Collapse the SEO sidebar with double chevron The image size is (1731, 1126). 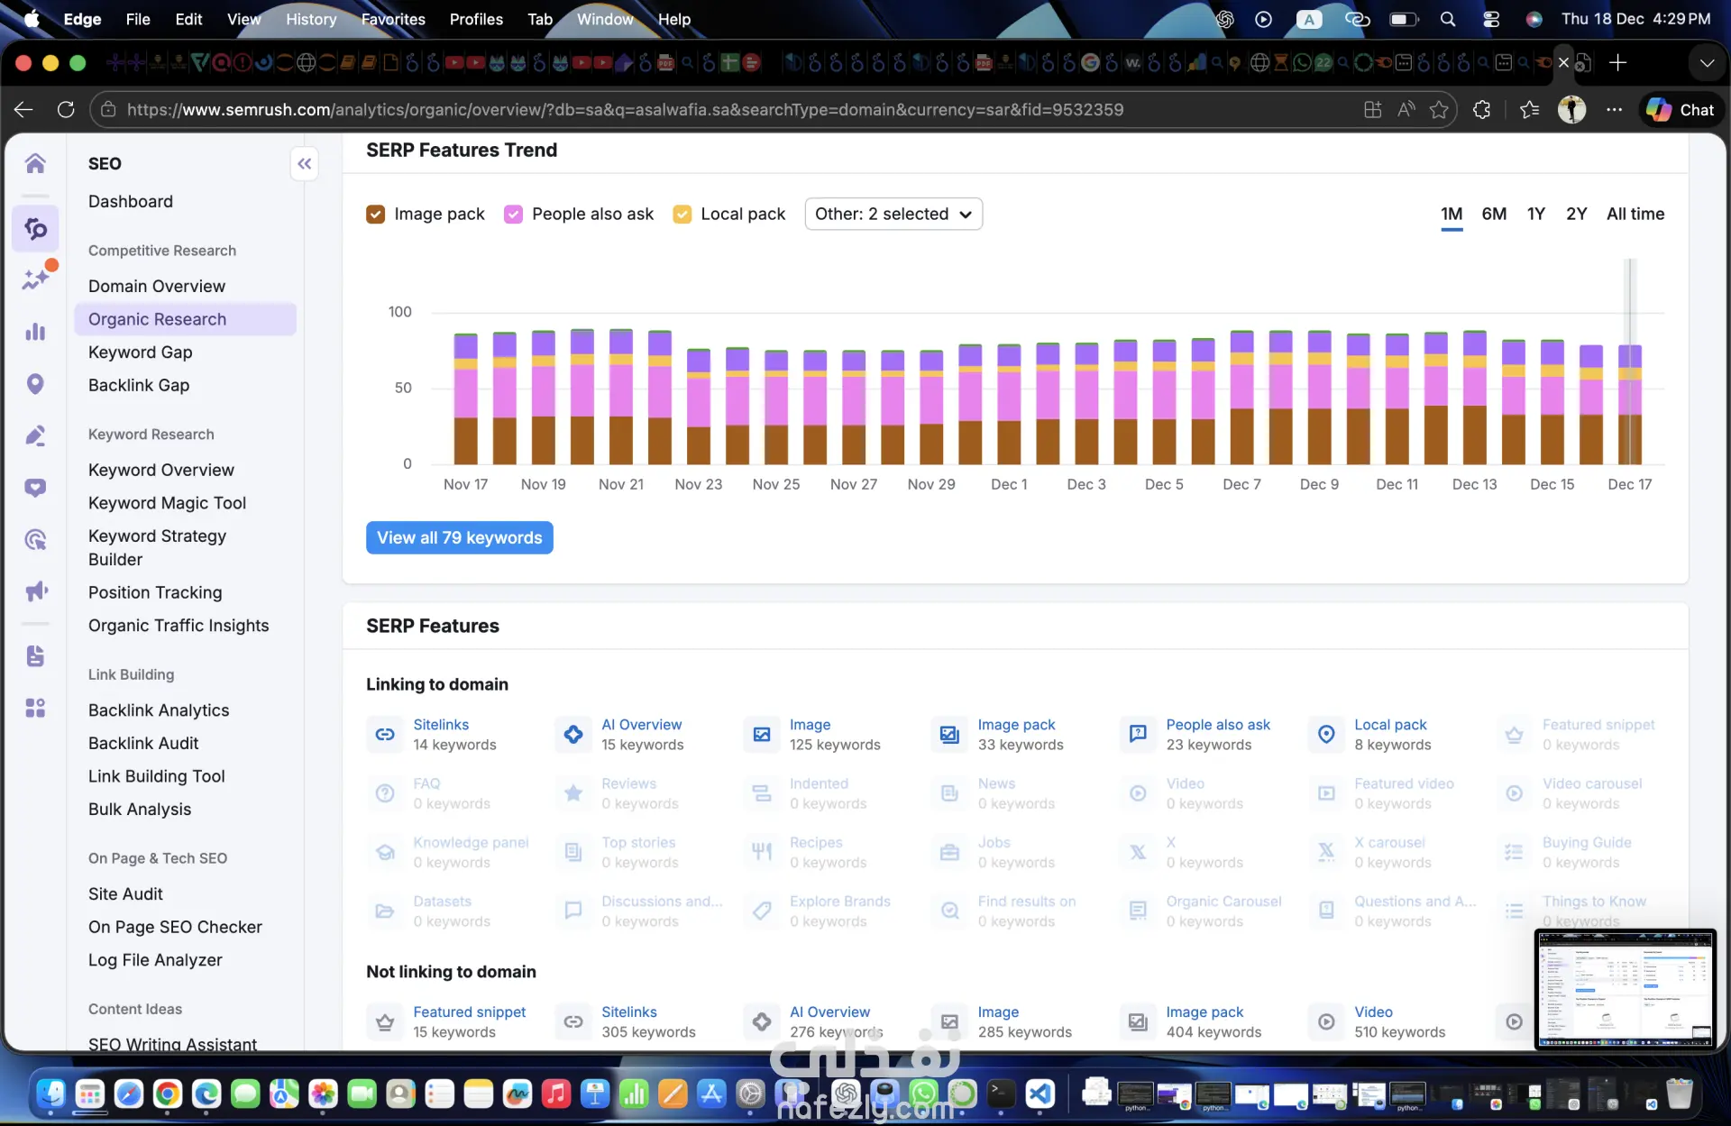305,164
